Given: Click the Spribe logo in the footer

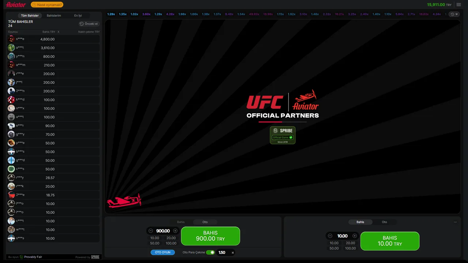Looking at the screenshot, I should coord(95,257).
